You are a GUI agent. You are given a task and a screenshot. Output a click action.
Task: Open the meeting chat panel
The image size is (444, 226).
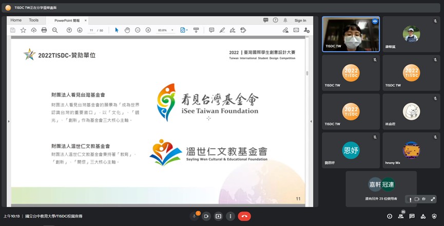(x=412, y=216)
